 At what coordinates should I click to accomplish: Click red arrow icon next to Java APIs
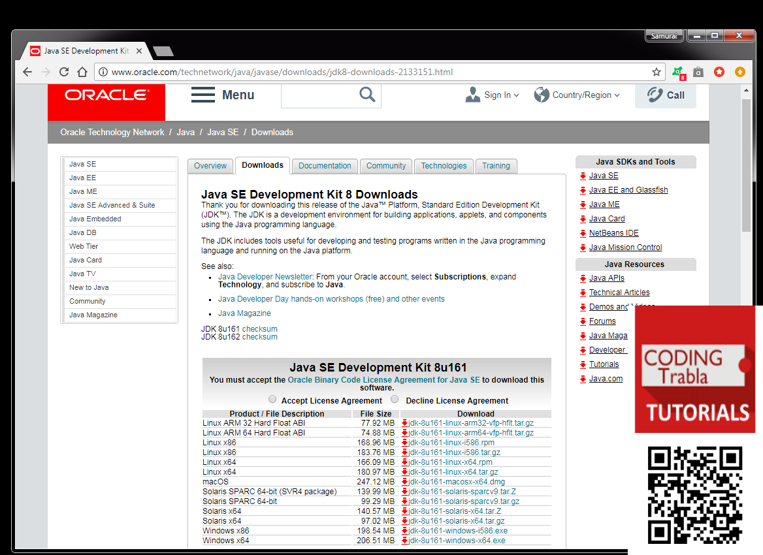coord(583,279)
